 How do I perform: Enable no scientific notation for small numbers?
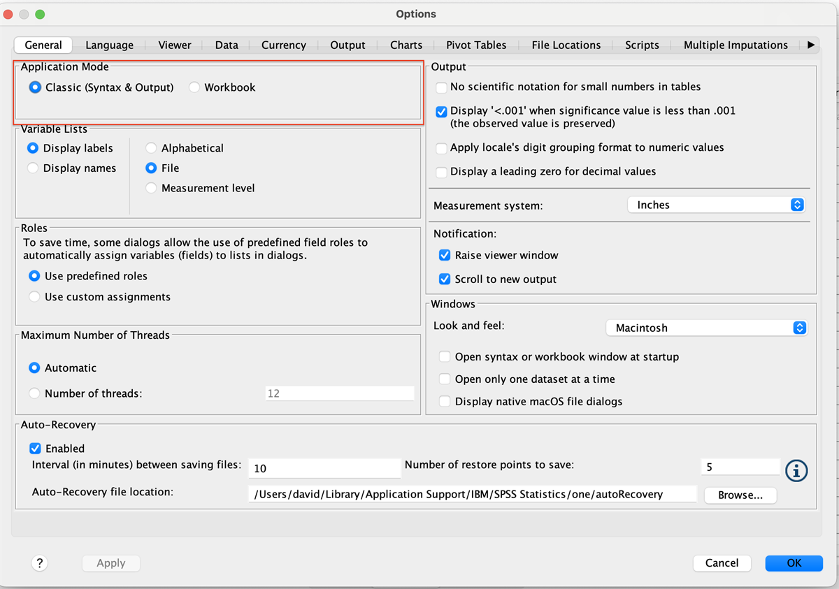coord(442,87)
